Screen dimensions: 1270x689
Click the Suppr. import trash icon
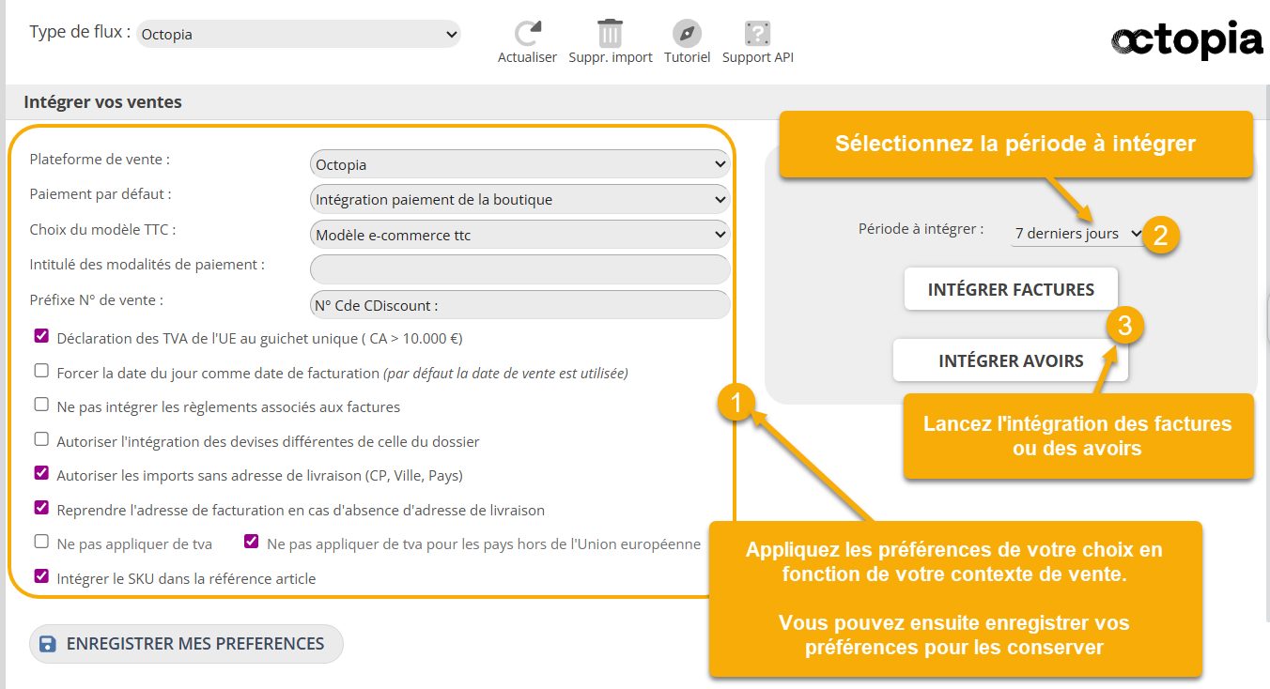point(611,33)
